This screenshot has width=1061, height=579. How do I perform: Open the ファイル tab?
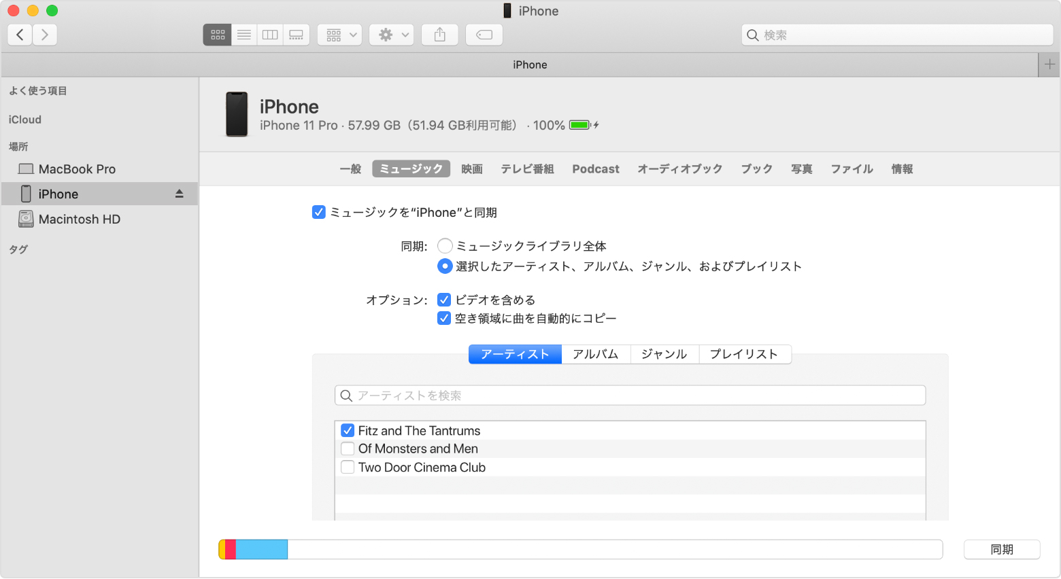[x=852, y=169]
